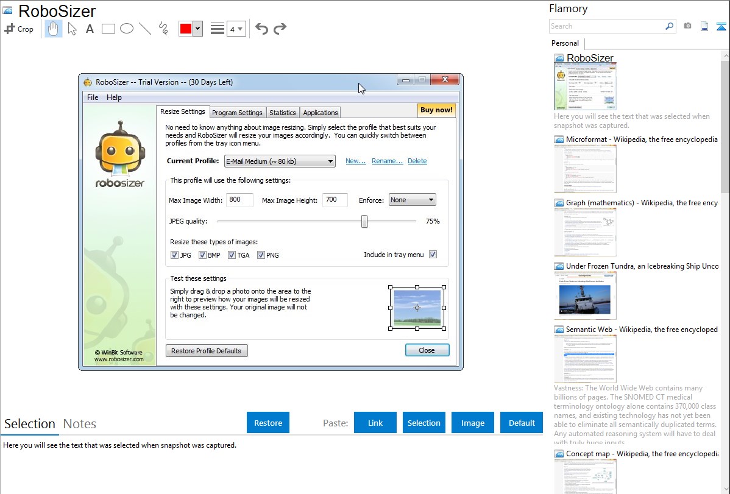Screen dimensions: 730x494
Task: Open the Current Profile dropdown
Action: click(x=280, y=161)
